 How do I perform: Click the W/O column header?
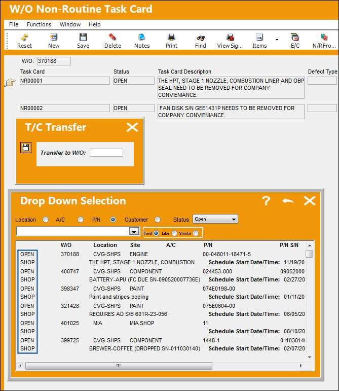tap(66, 245)
